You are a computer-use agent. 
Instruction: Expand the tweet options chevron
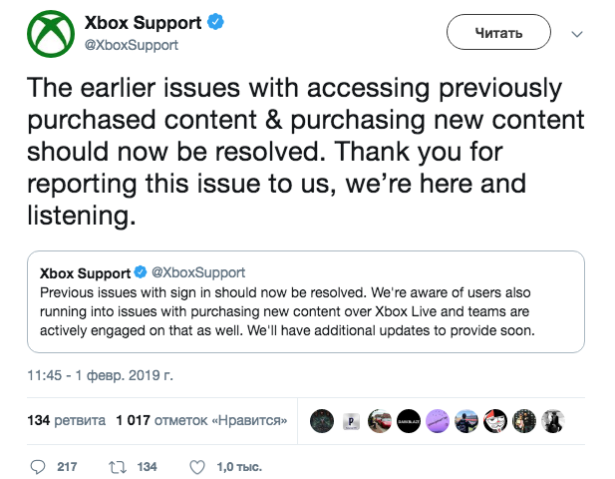(x=576, y=33)
